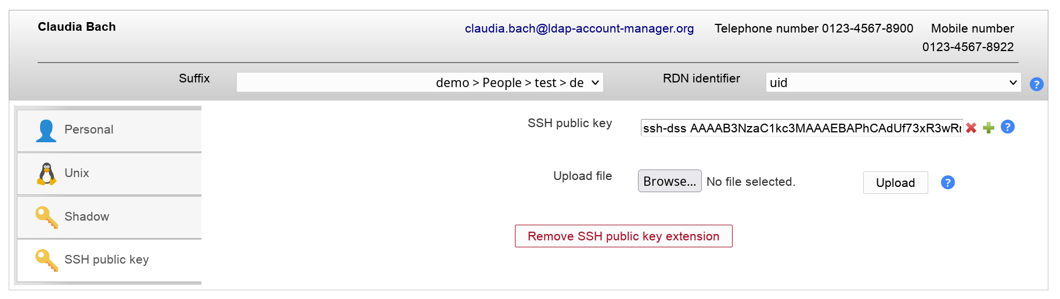Focus the SSH public key text field
Image resolution: width=1060 pixels, height=299 pixels.
tap(801, 128)
